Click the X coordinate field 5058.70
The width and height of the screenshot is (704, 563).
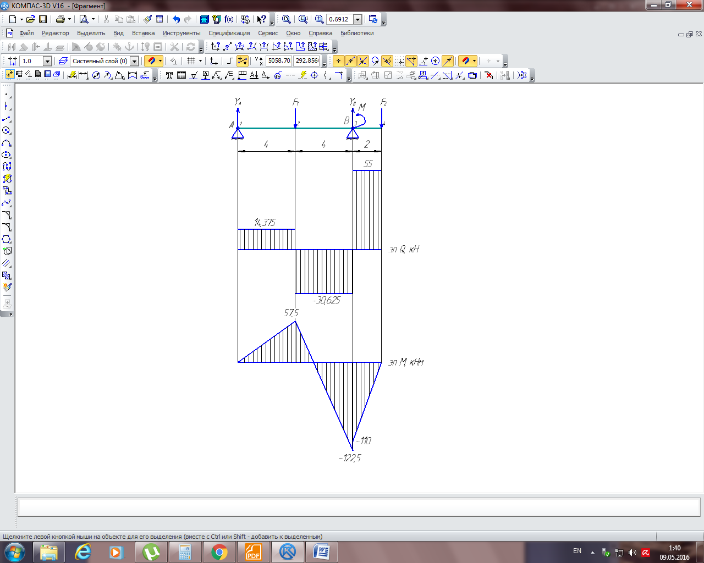[x=279, y=61]
